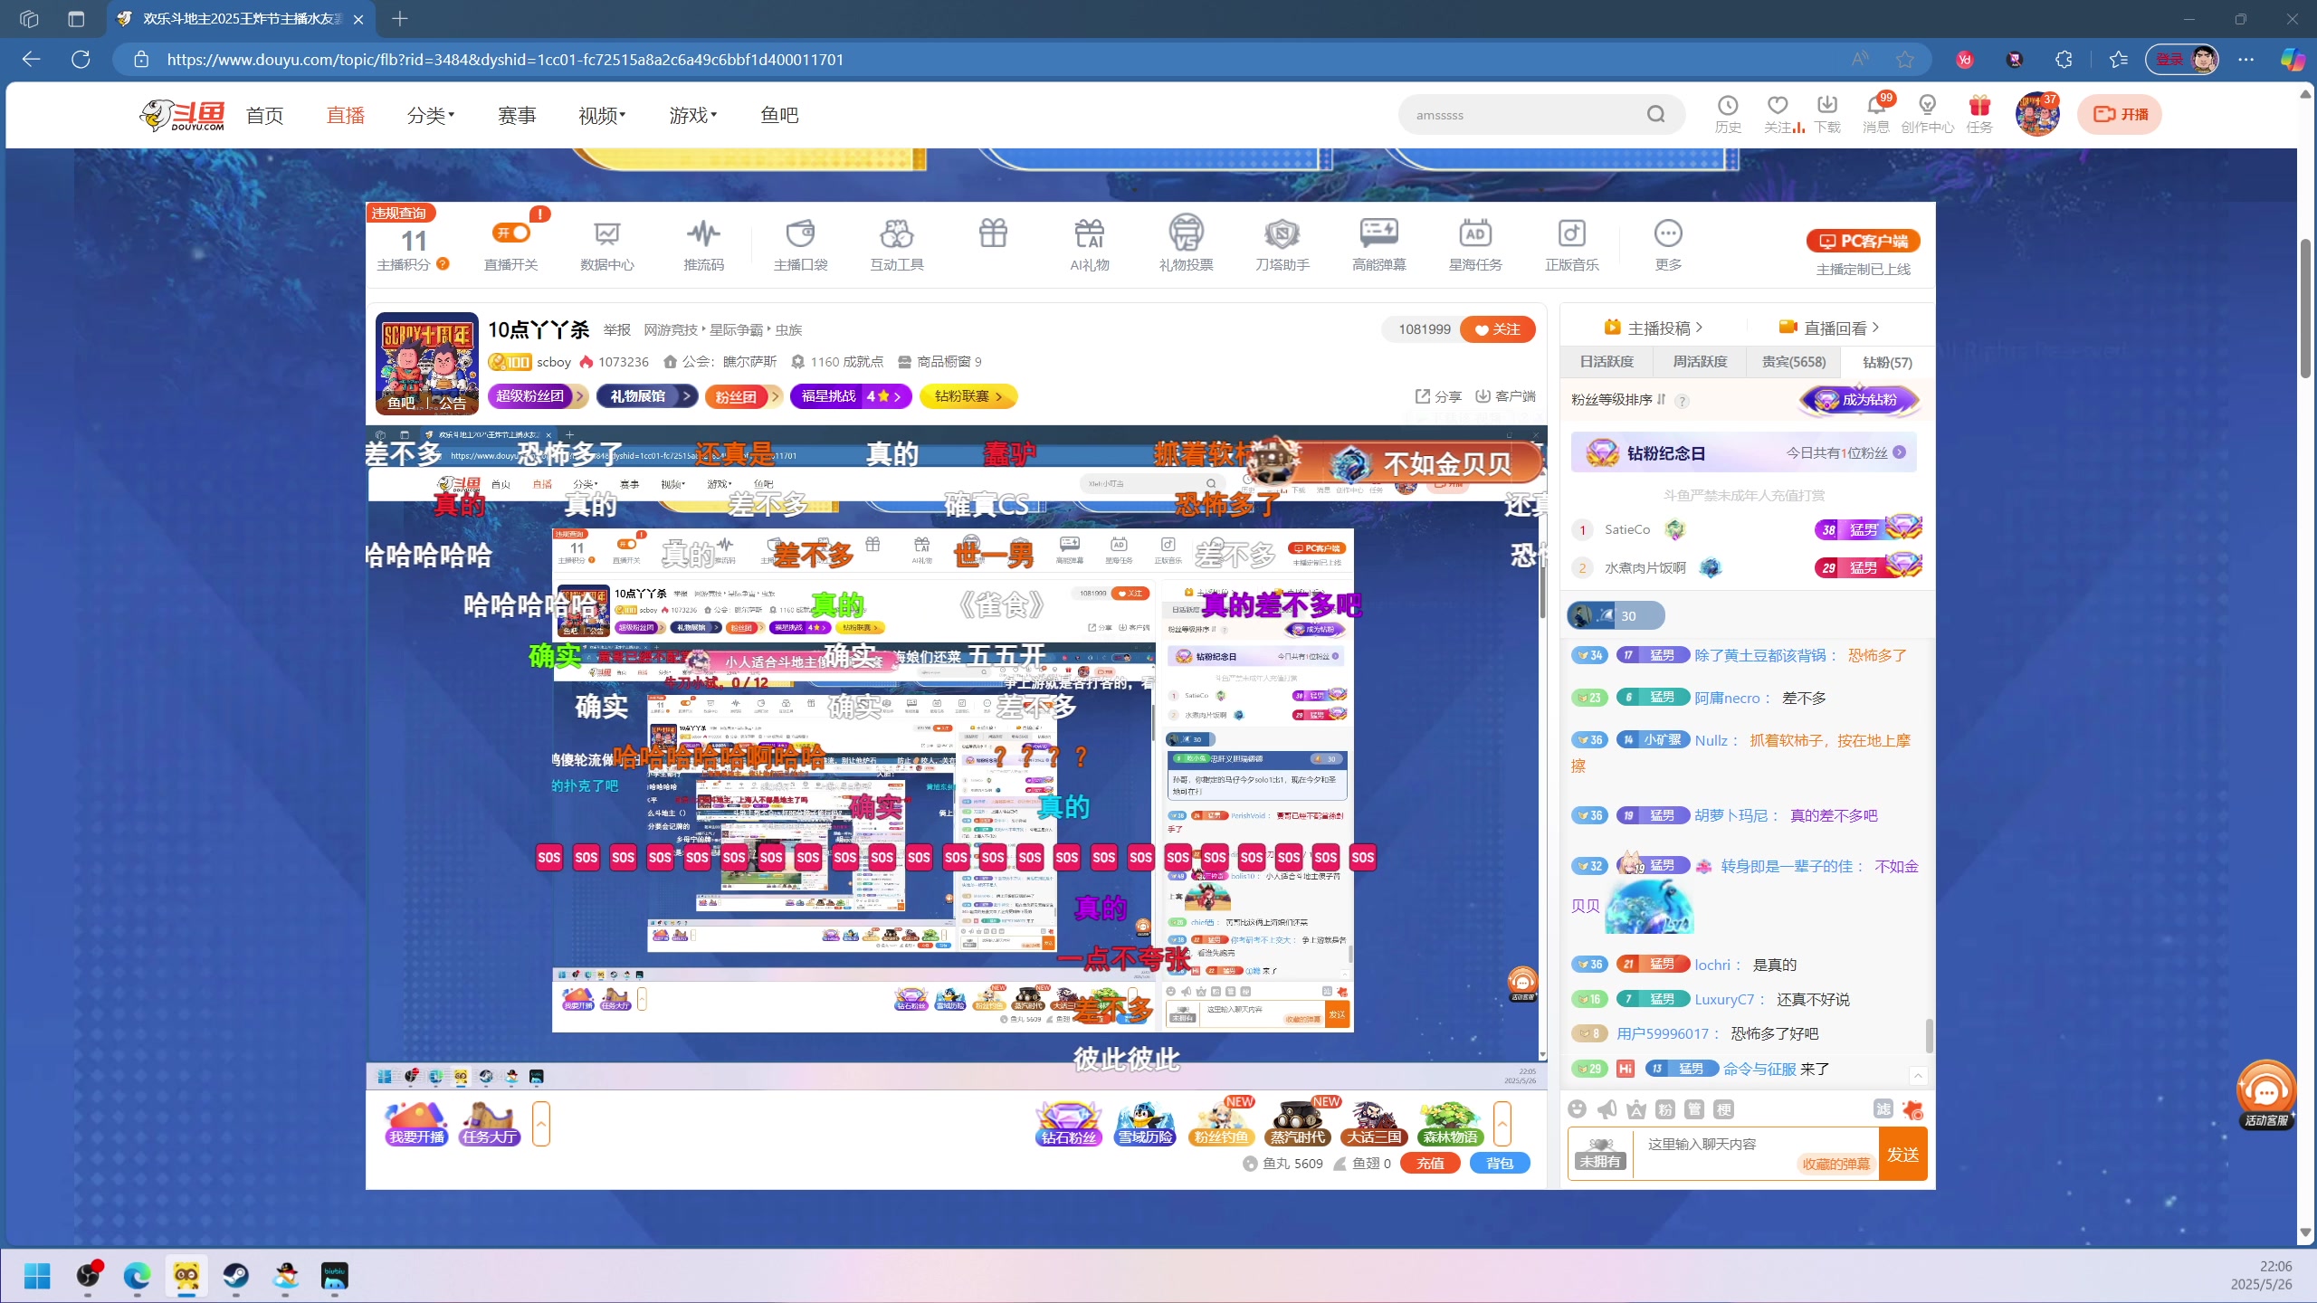
Task: Click 超级粉丝团 badge button
Action: tap(538, 396)
